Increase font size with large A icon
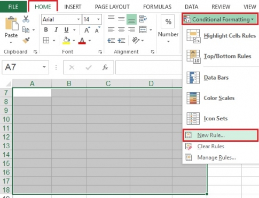The height and width of the screenshot is (198, 259). pos(87,30)
